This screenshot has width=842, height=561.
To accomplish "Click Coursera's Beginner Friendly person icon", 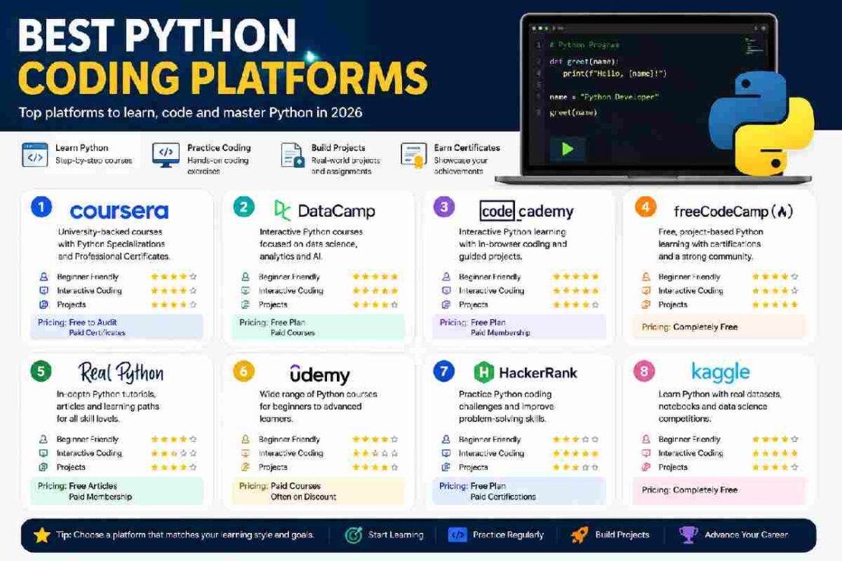I will click(x=43, y=277).
